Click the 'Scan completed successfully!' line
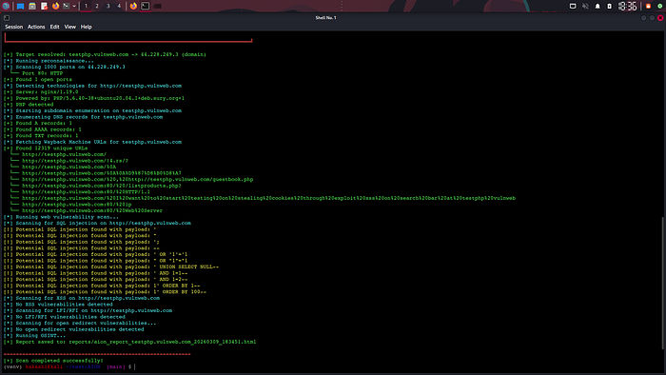The height and width of the screenshot is (375, 666). coord(53,361)
